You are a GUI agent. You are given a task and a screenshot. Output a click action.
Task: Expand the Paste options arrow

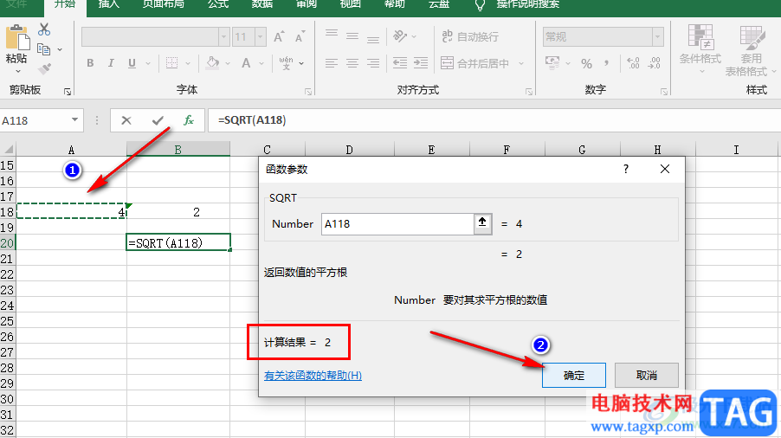(17, 72)
